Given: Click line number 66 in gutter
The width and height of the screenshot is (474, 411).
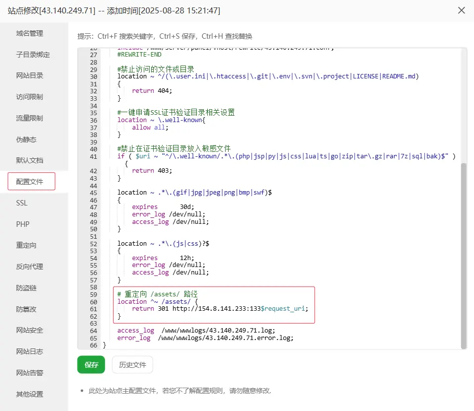Looking at the screenshot, I should tap(93, 345).
